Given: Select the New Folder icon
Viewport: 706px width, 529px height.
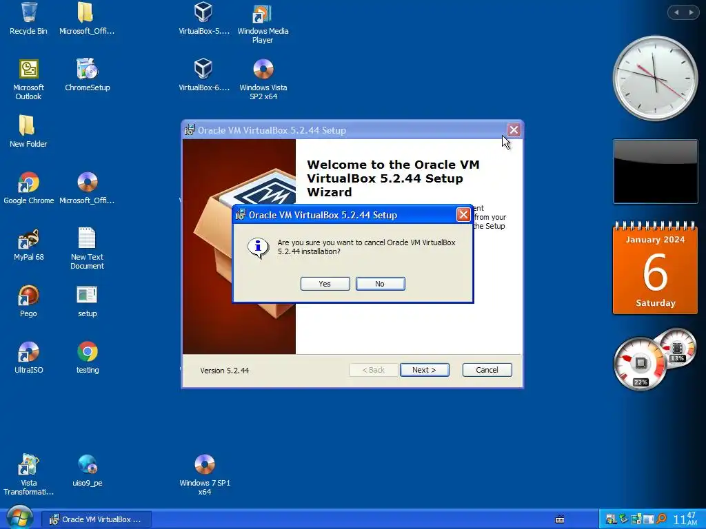Looking at the screenshot, I should pos(28,132).
